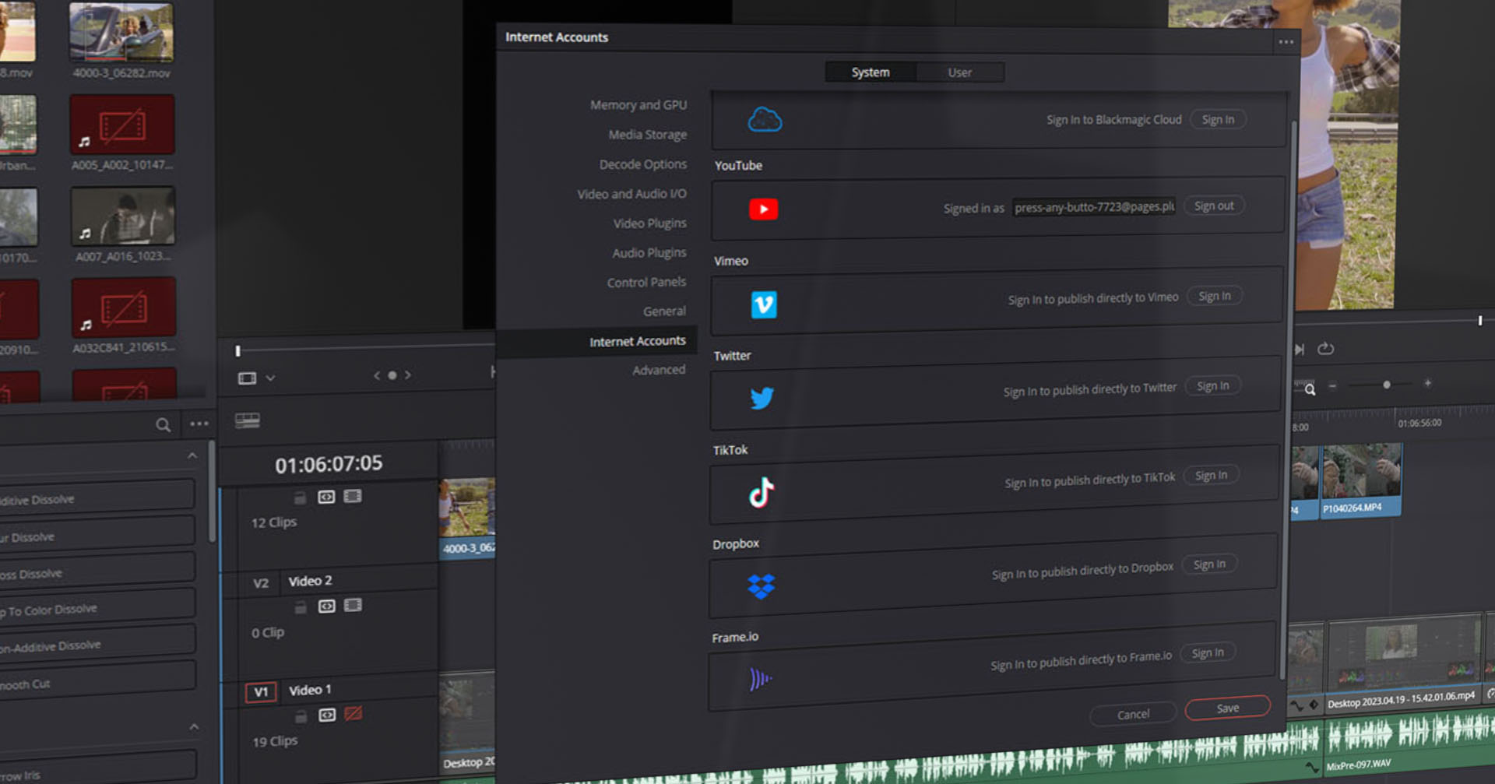1495x784 pixels.
Task: Click the TikTok logo icon
Action: pos(761,492)
